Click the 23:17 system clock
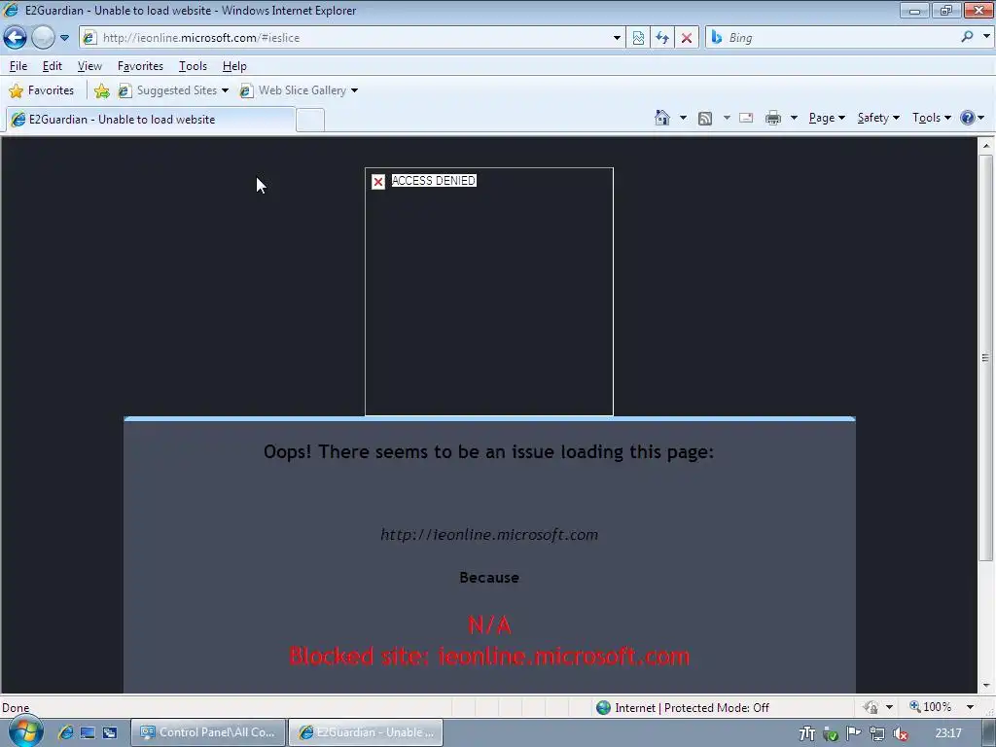 tap(948, 733)
